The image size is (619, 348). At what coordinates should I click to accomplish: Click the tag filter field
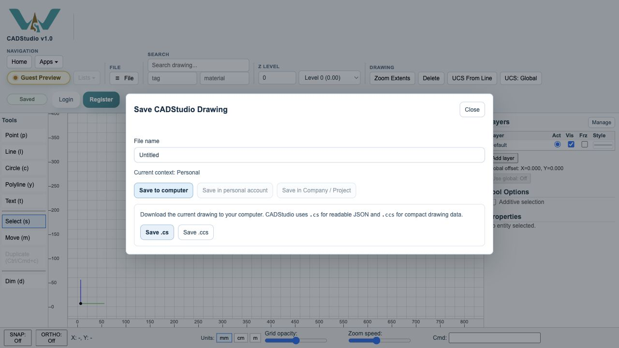[x=172, y=78]
